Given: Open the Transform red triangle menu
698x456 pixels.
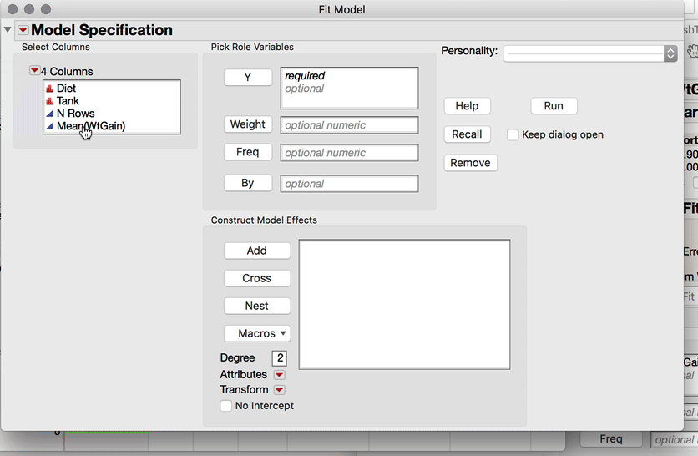Looking at the screenshot, I should pyautogui.click(x=279, y=390).
